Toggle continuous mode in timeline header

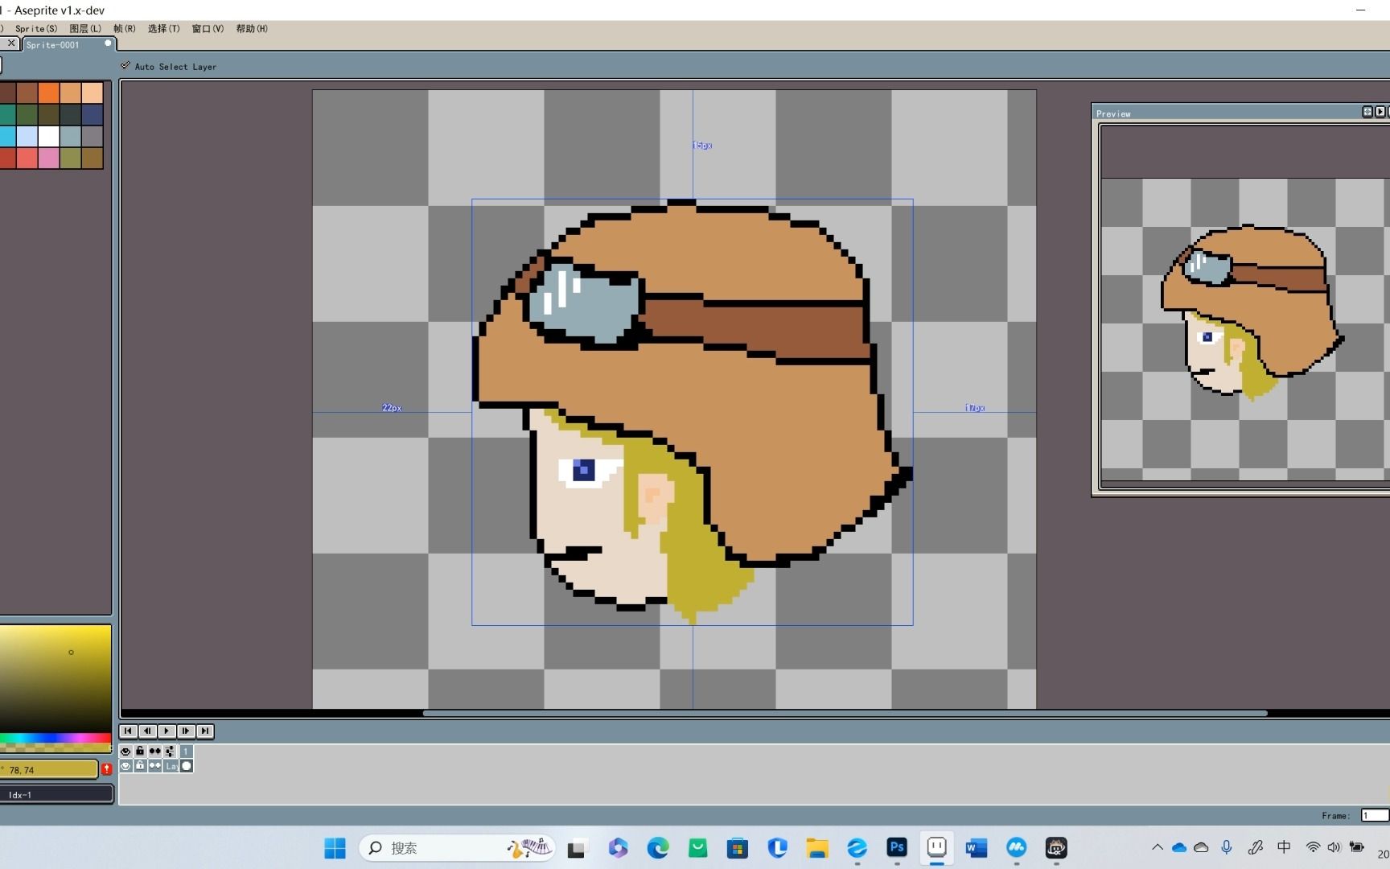[154, 751]
